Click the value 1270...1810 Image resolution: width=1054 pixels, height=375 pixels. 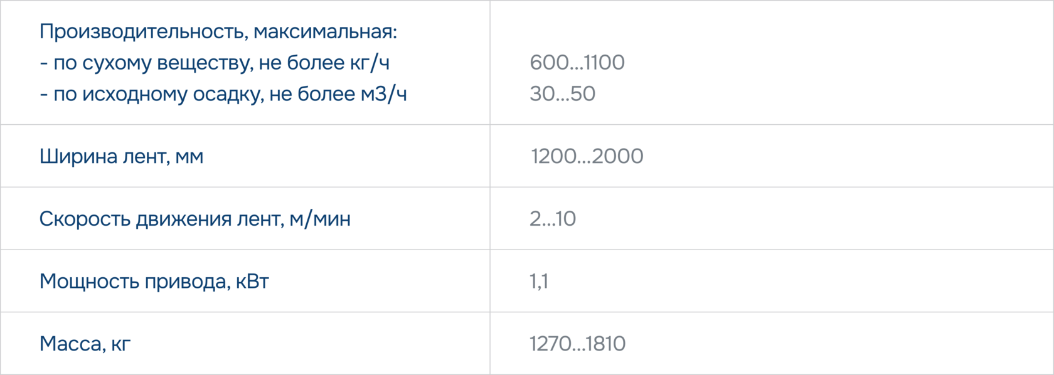tap(578, 344)
